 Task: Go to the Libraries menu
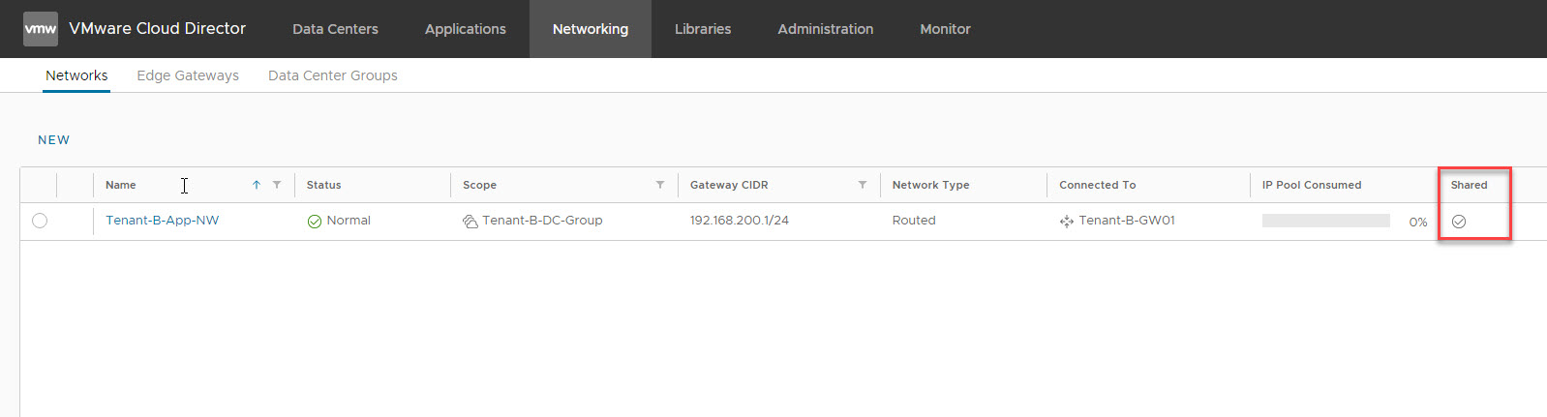pos(703,29)
